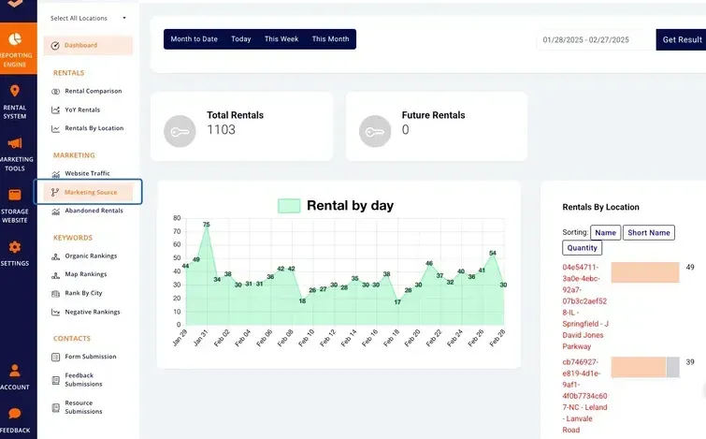
Task: Open Map Rankings report
Action: (85, 274)
